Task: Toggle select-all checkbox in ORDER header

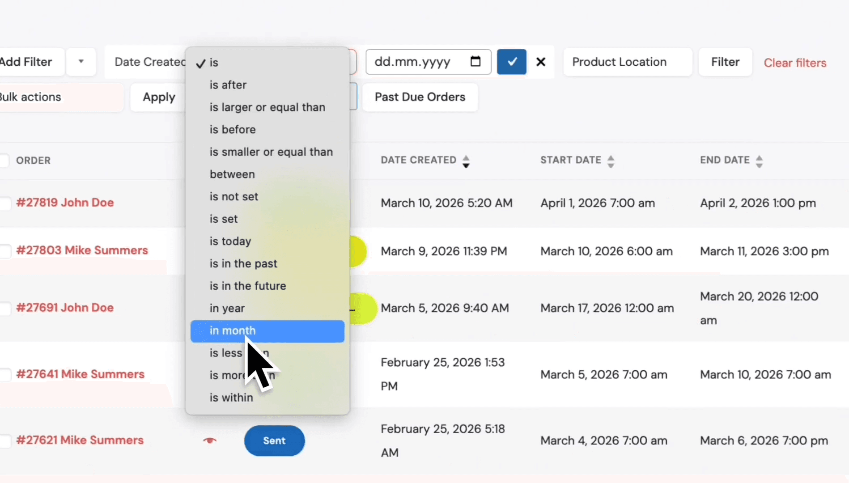Action: 4,161
